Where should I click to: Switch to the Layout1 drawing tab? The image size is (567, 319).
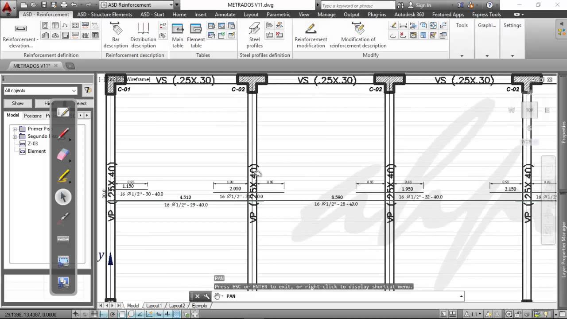pyautogui.click(x=154, y=306)
